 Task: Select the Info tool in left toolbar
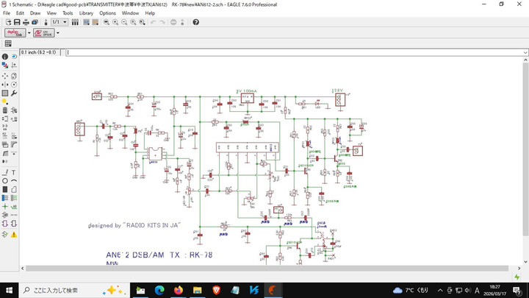coord(5,57)
